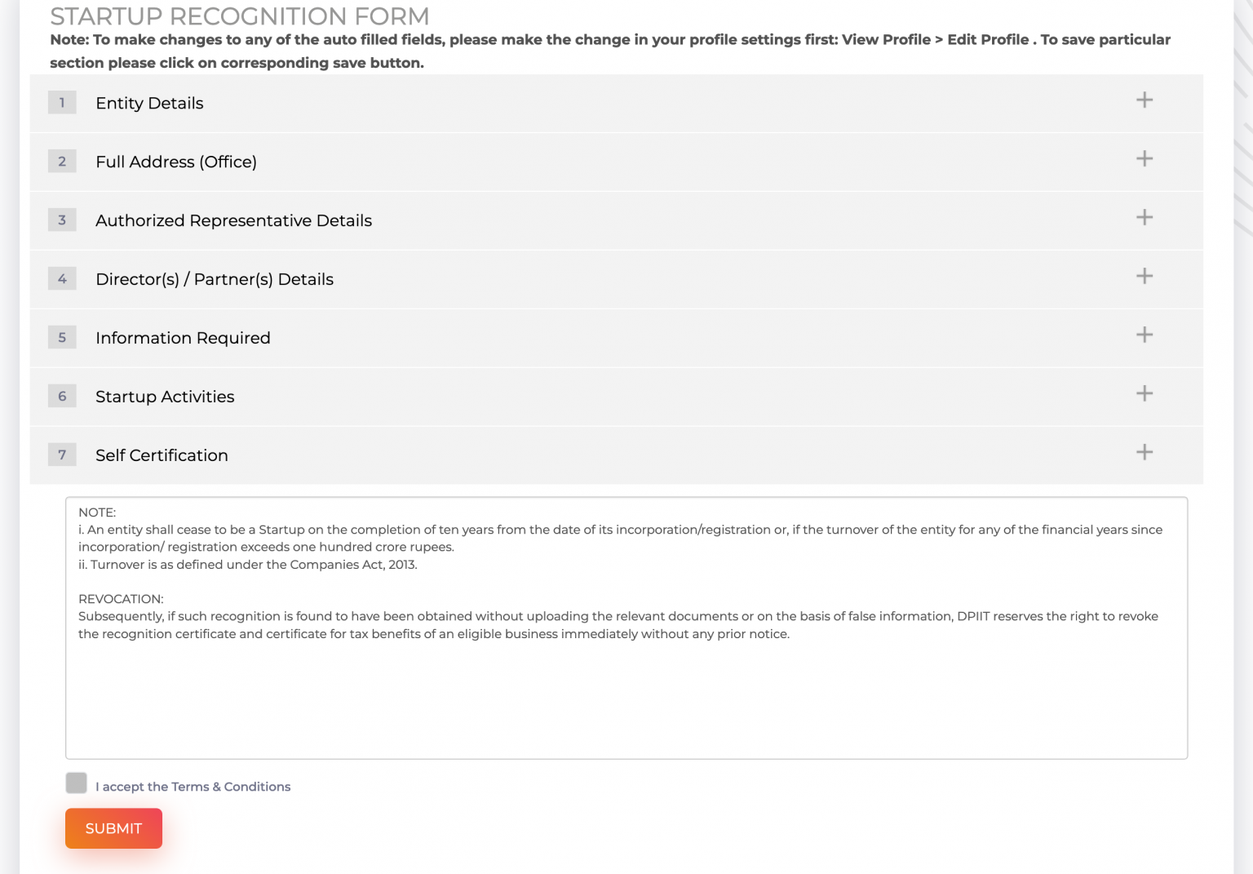Open the Director(s) / Partner(s) Details title
1253x874 pixels.
tap(215, 280)
